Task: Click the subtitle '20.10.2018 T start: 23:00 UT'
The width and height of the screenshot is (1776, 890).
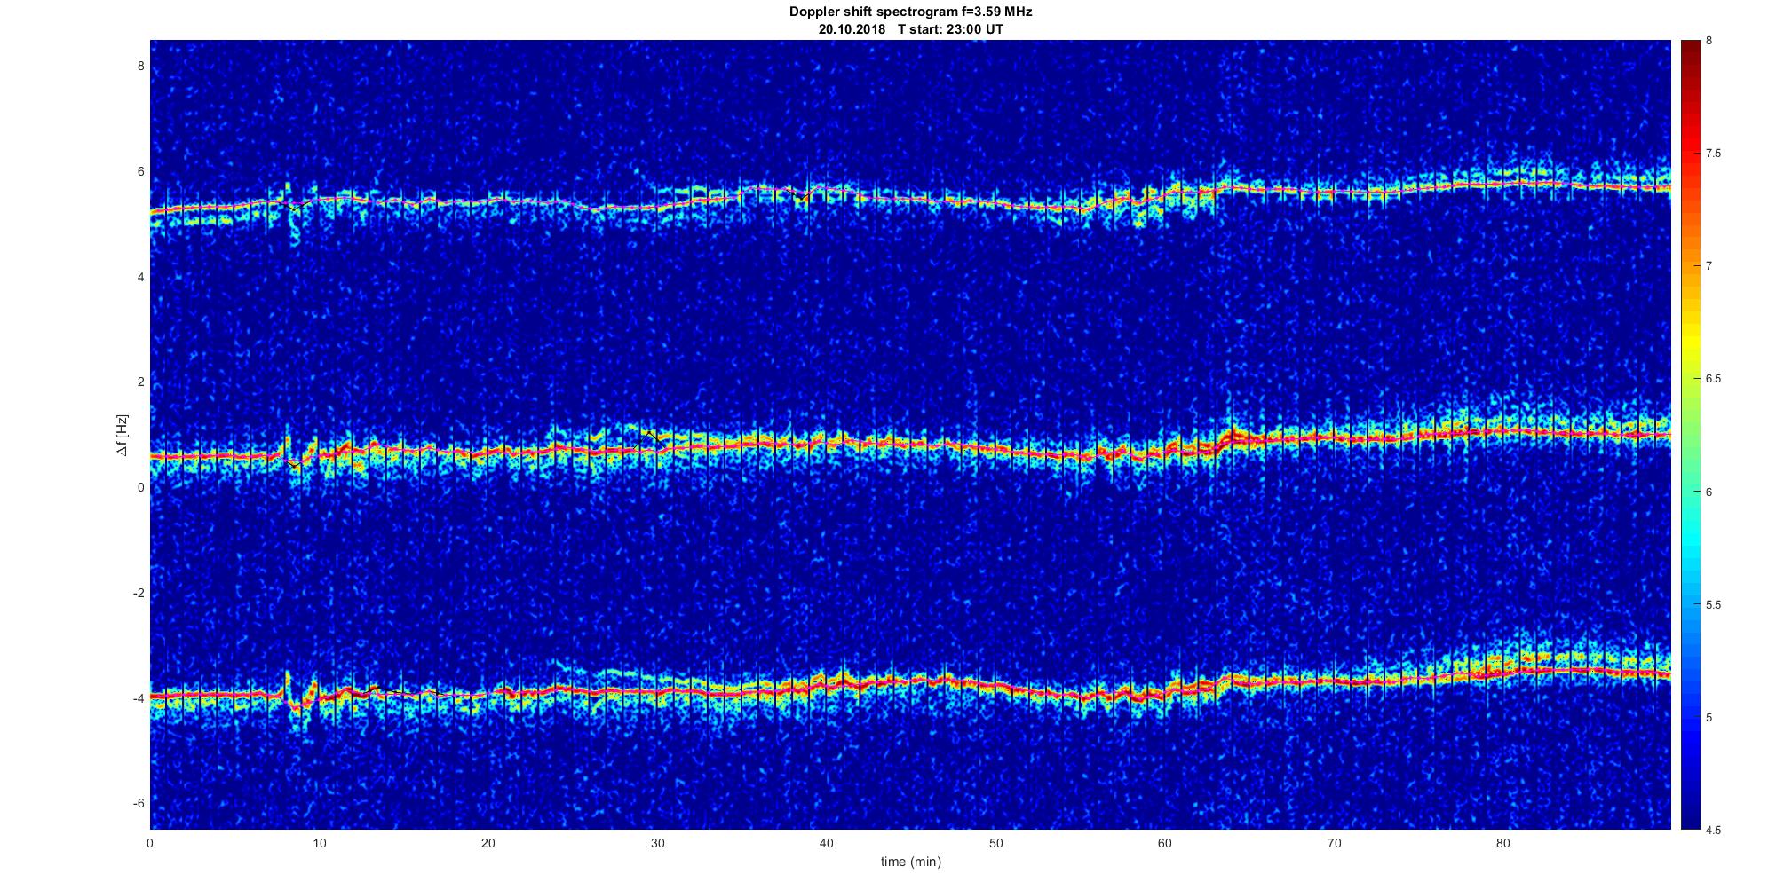Action: pyautogui.click(x=910, y=29)
